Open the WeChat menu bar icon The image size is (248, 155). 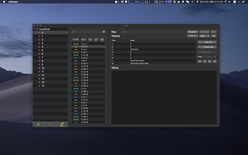click(x=188, y=2)
